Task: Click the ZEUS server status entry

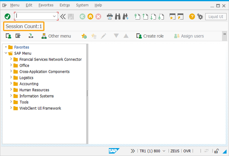Action: pos(175,151)
